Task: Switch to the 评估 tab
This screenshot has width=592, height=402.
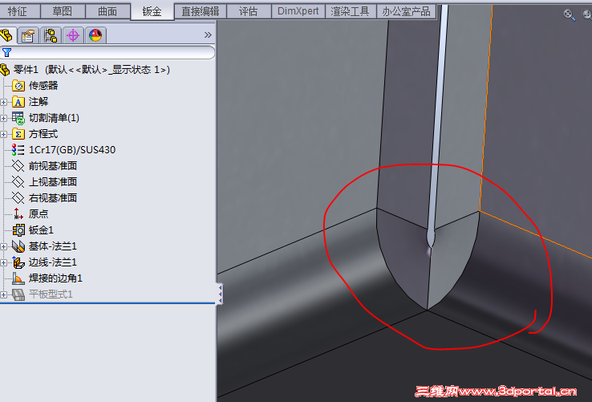Action: [249, 11]
